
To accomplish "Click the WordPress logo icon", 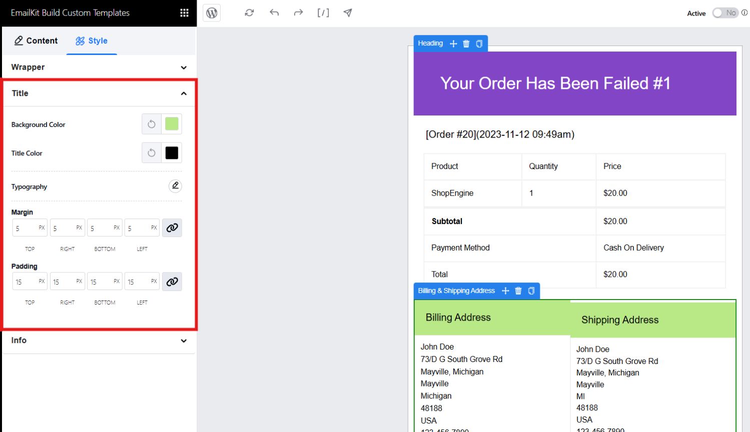I will (x=211, y=13).
